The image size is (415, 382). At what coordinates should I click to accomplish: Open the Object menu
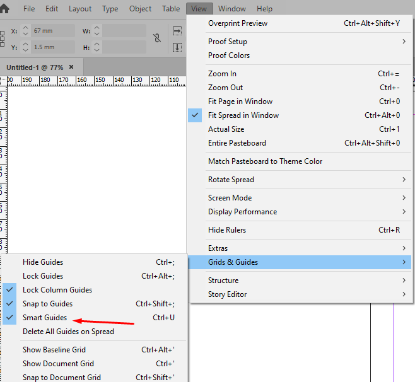pos(140,9)
